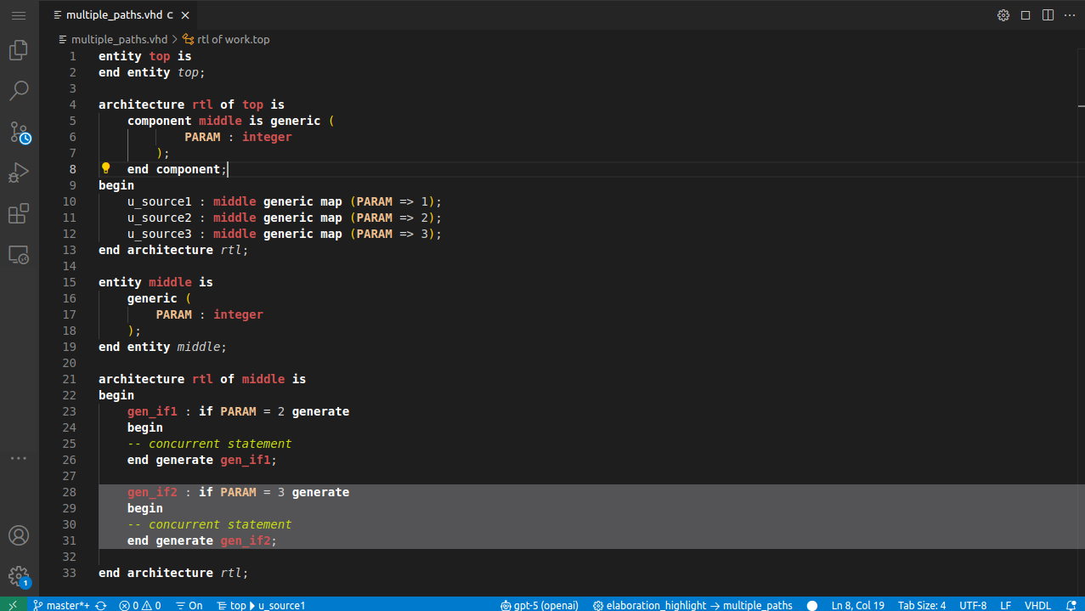
Task: Open breadcrumb dropdown for rtl of work.top
Action: point(231,39)
